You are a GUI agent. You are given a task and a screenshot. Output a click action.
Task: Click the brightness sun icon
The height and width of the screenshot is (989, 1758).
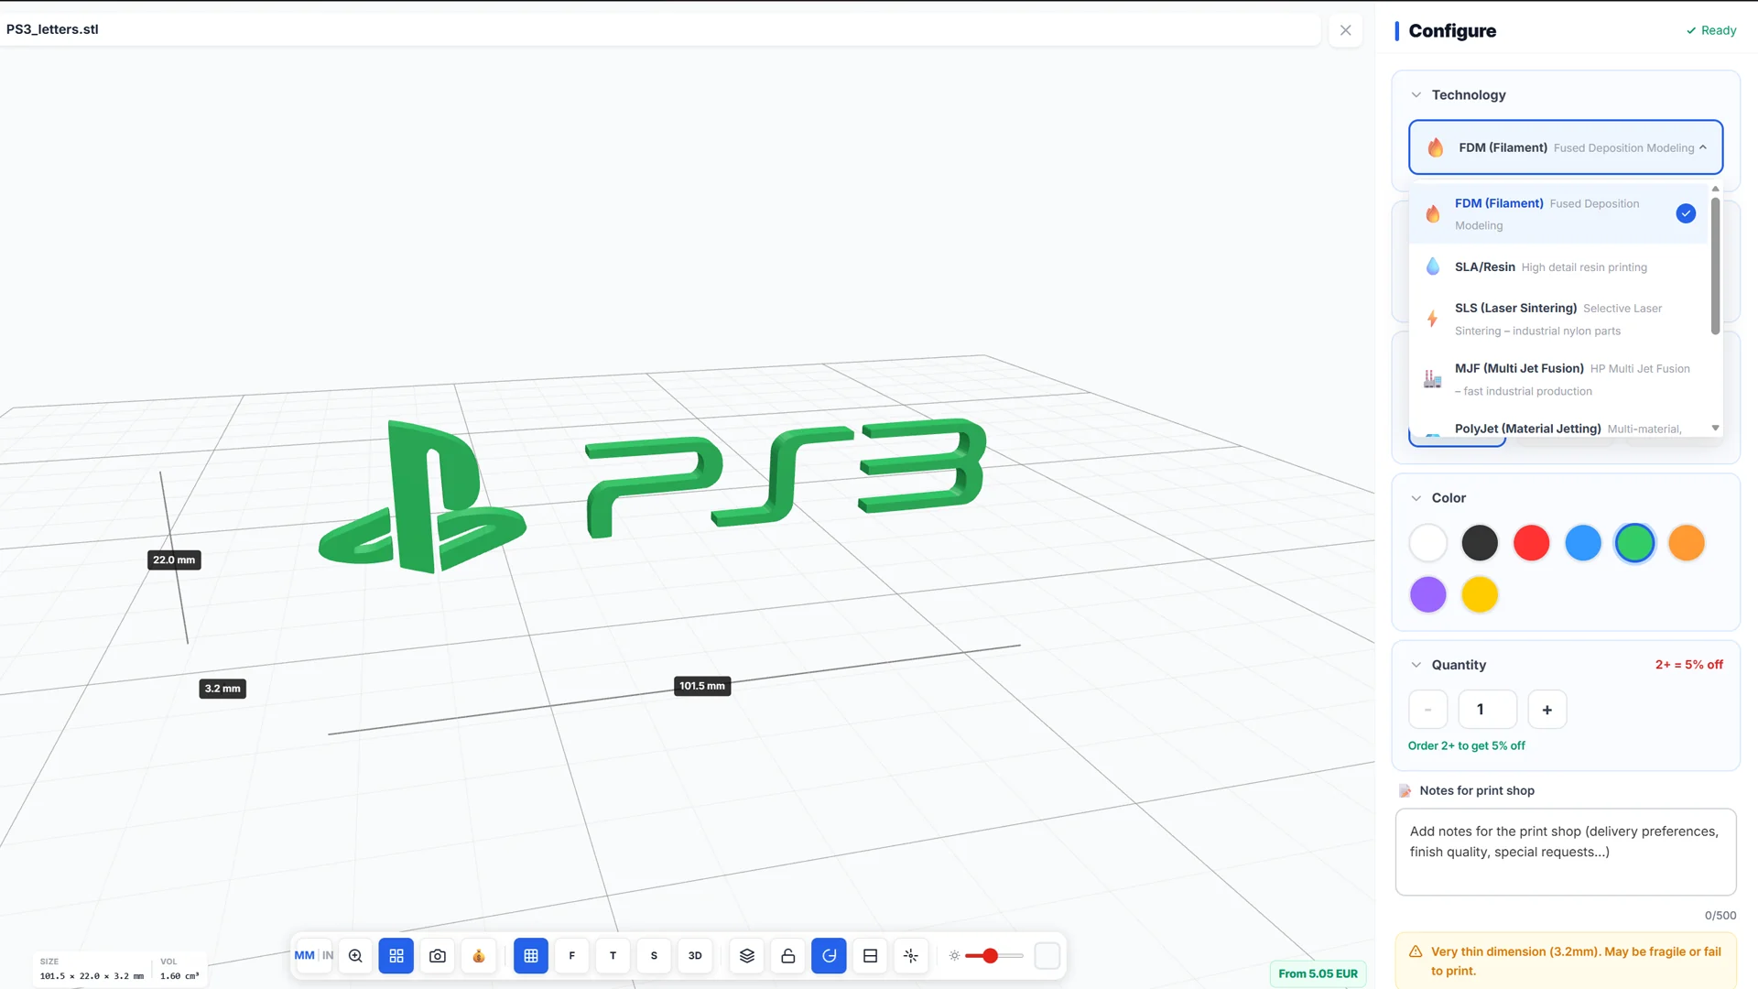[954, 955]
